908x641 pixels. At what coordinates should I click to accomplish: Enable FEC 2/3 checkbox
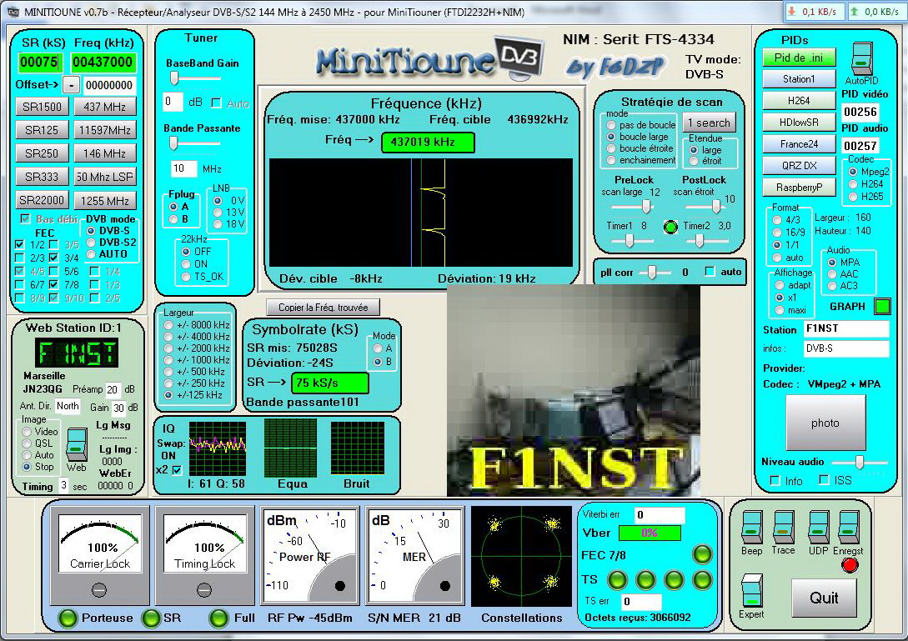pyautogui.click(x=20, y=258)
